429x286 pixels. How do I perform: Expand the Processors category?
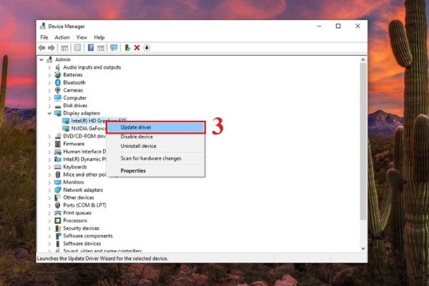click(x=49, y=221)
